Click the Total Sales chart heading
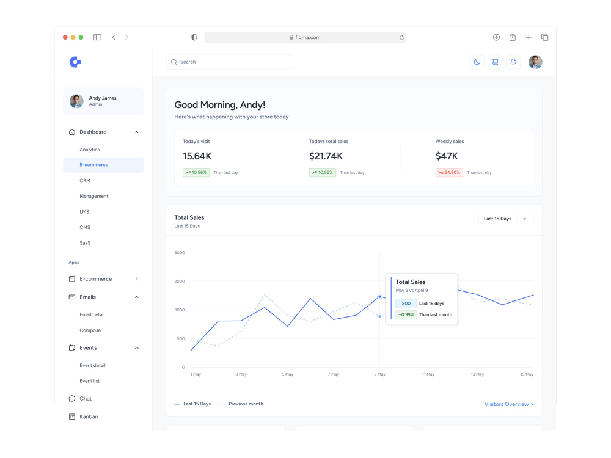This screenshot has height=458, width=611. point(189,218)
